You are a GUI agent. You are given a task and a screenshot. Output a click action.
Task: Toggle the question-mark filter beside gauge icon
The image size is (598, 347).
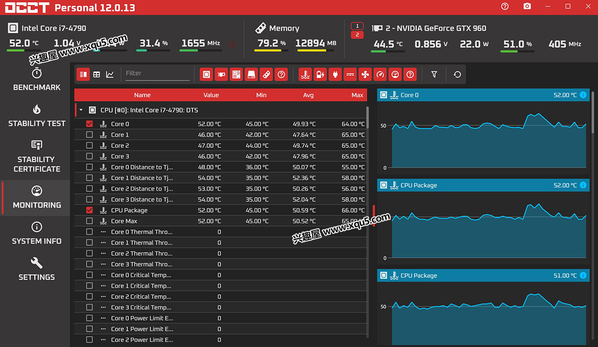click(410, 74)
